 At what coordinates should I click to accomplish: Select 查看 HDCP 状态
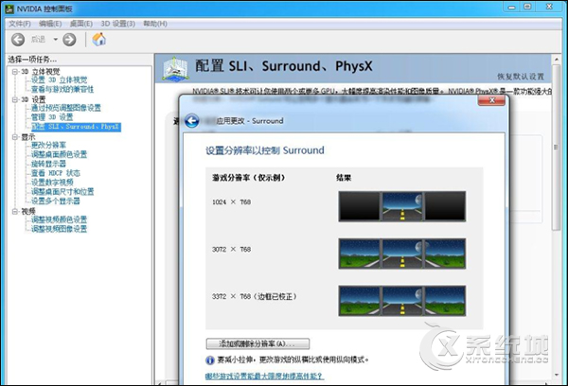point(56,173)
